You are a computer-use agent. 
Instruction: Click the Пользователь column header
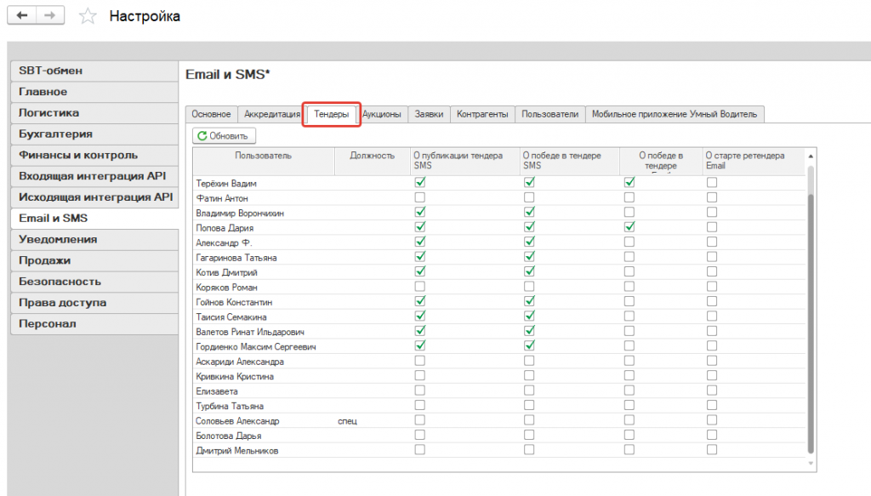tap(264, 161)
